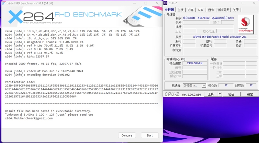Close the CPU-Z window

[x=254, y=3]
